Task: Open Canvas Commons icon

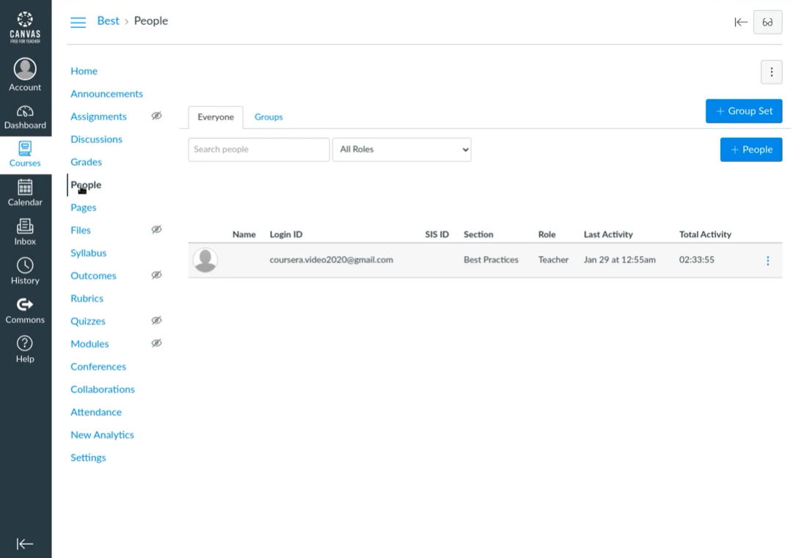Action: (x=26, y=304)
